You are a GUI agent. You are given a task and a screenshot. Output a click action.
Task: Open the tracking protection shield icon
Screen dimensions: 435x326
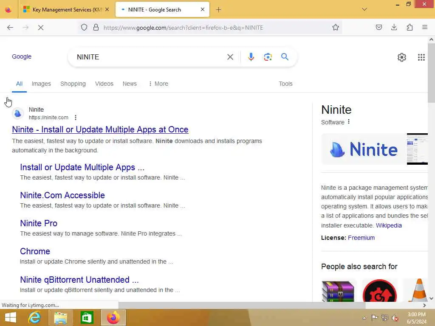[x=84, y=27]
